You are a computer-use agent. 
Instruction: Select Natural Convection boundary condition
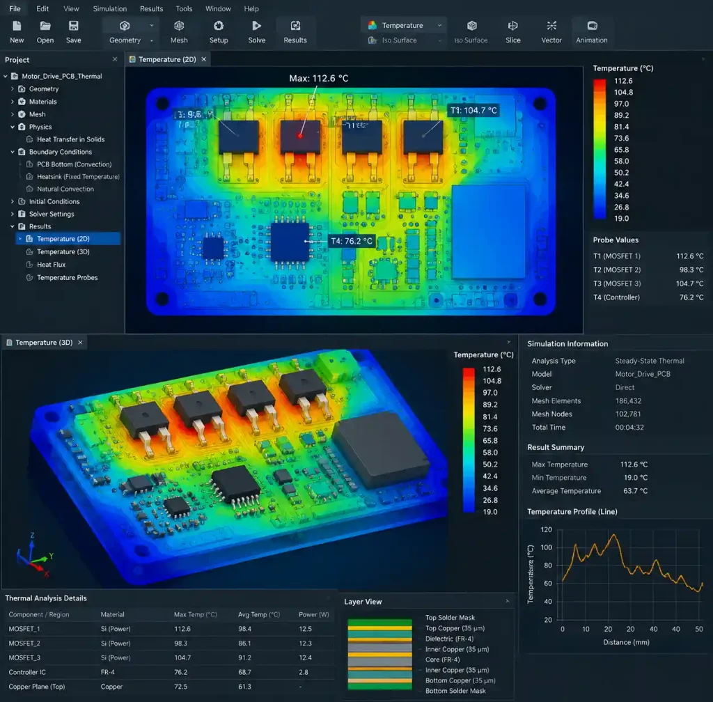[65, 189]
